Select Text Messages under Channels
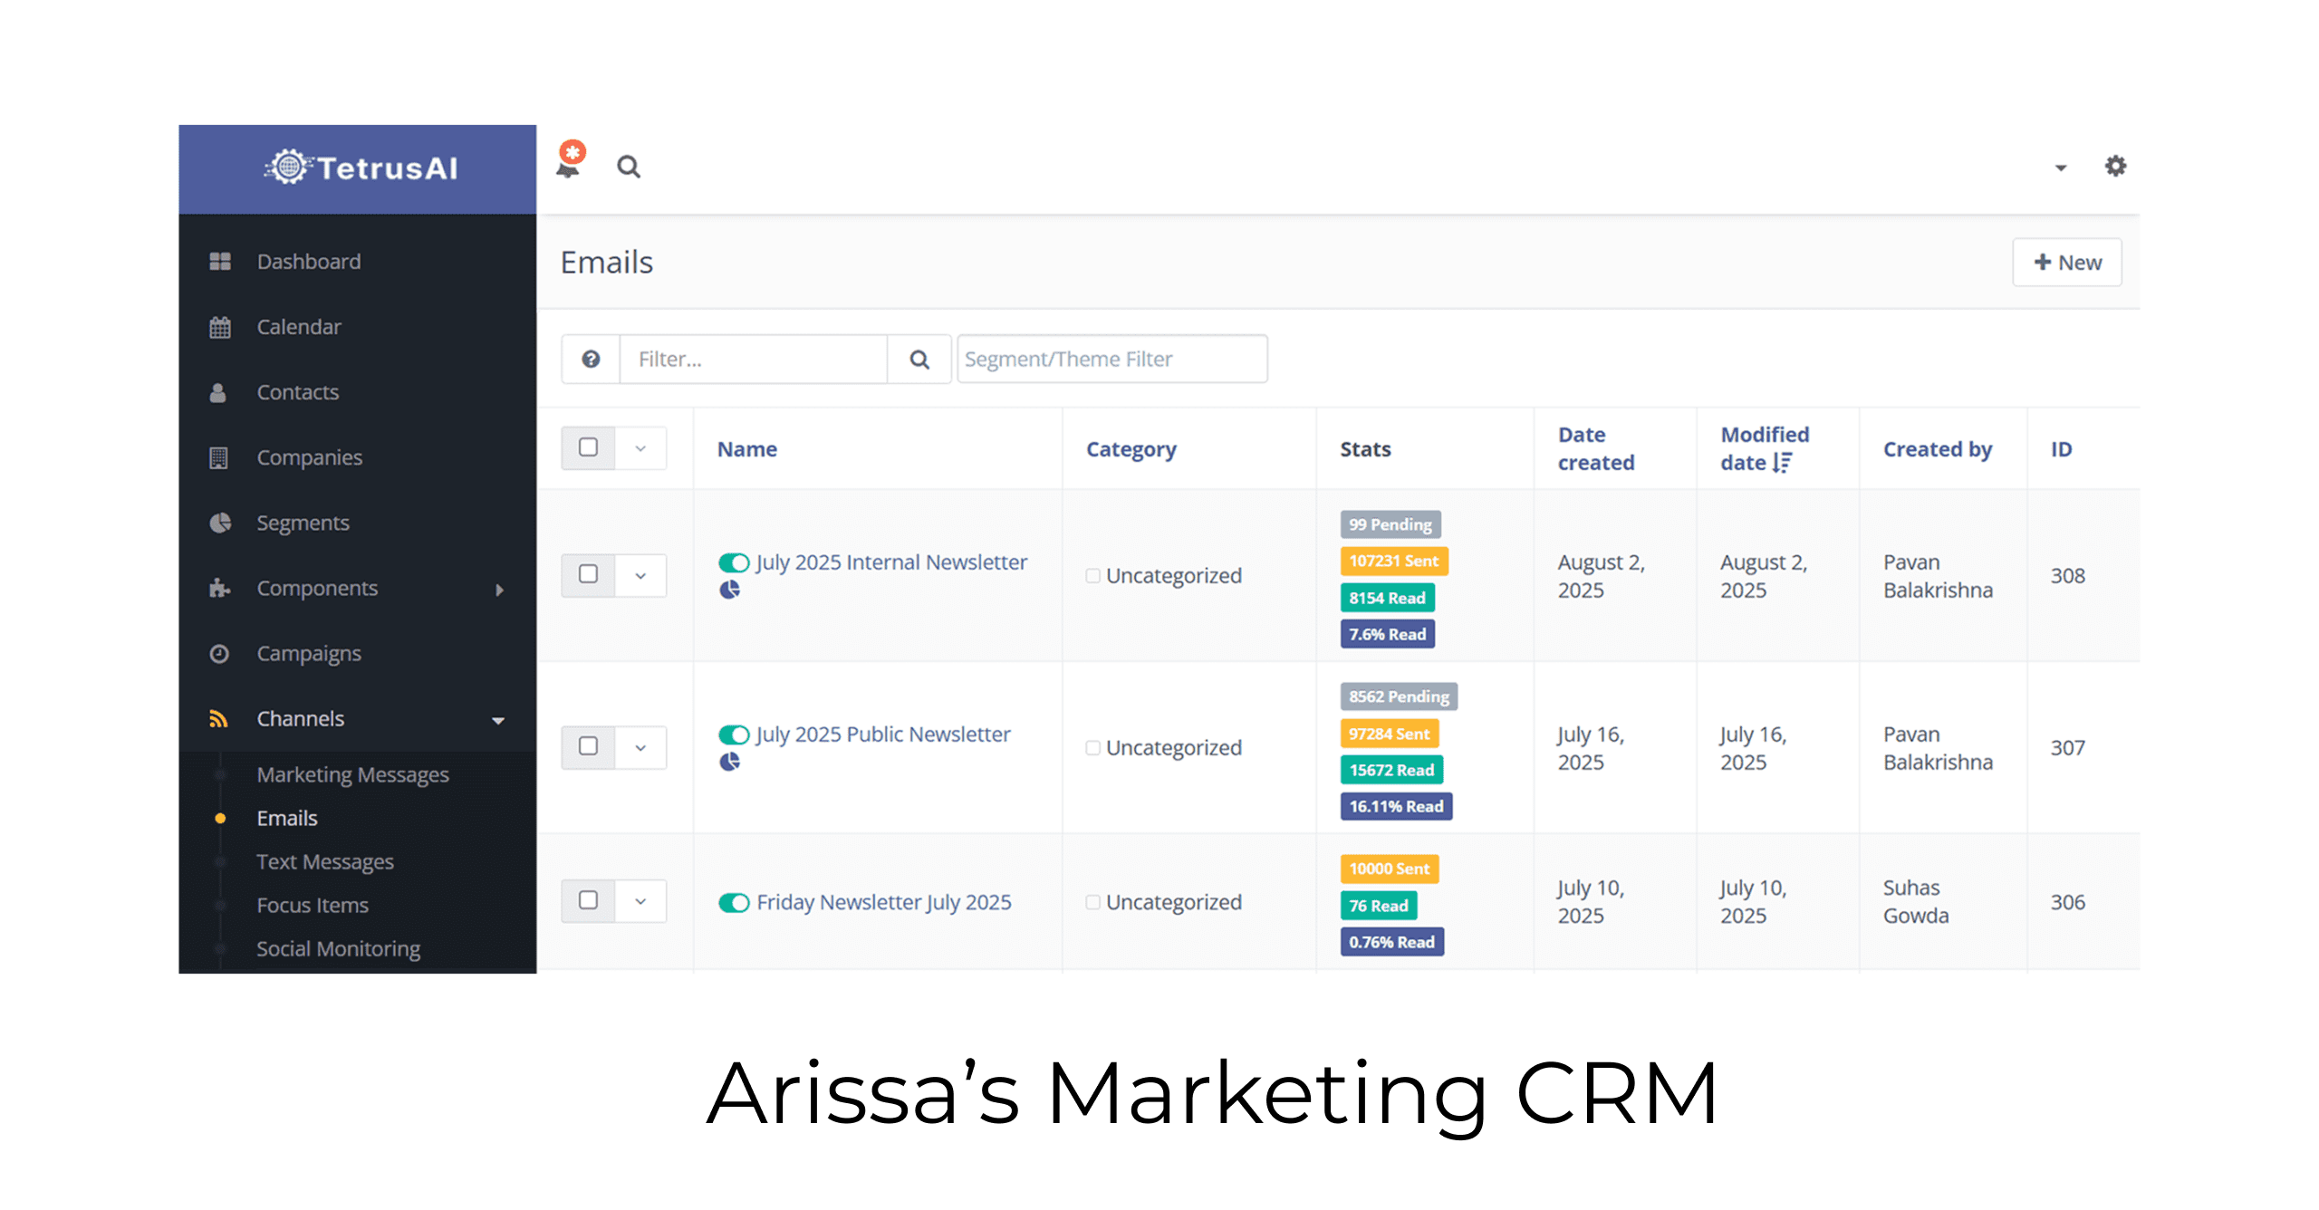 click(x=324, y=861)
